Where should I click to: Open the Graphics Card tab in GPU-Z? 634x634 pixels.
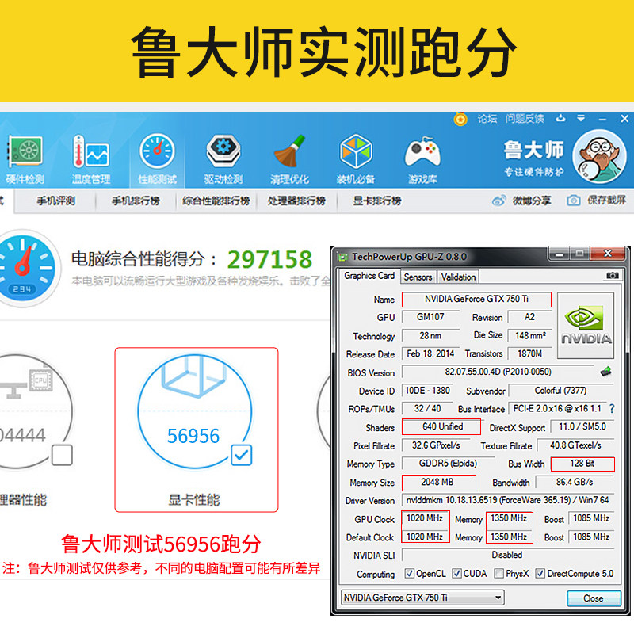[369, 276]
